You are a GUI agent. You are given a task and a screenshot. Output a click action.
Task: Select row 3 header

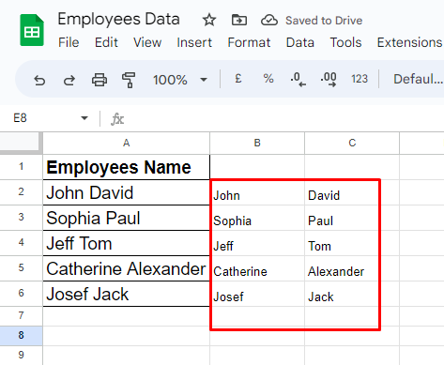pos(21,218)
